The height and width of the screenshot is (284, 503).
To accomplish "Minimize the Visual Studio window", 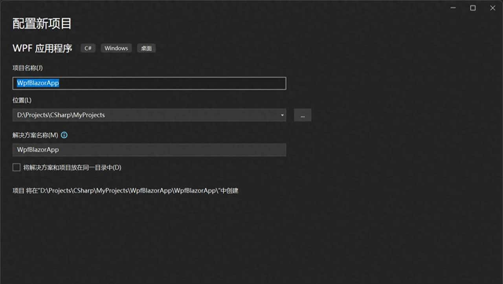I will pos(453,7).
